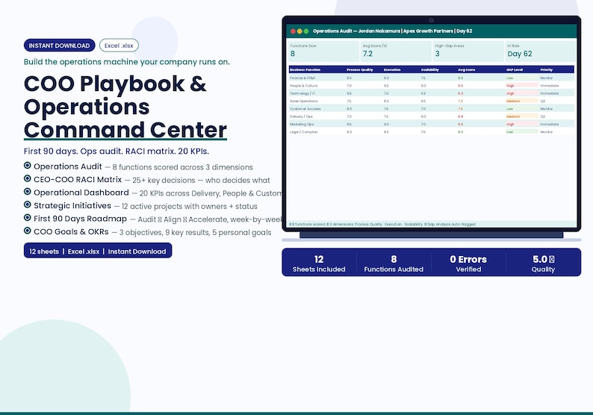Click the Excel .xlsx pill
This screenshot has width=593, height=415.
tap(119, 46)
